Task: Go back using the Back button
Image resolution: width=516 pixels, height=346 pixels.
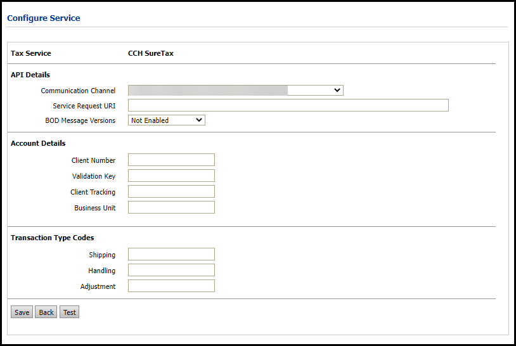Action: point(46,312)
